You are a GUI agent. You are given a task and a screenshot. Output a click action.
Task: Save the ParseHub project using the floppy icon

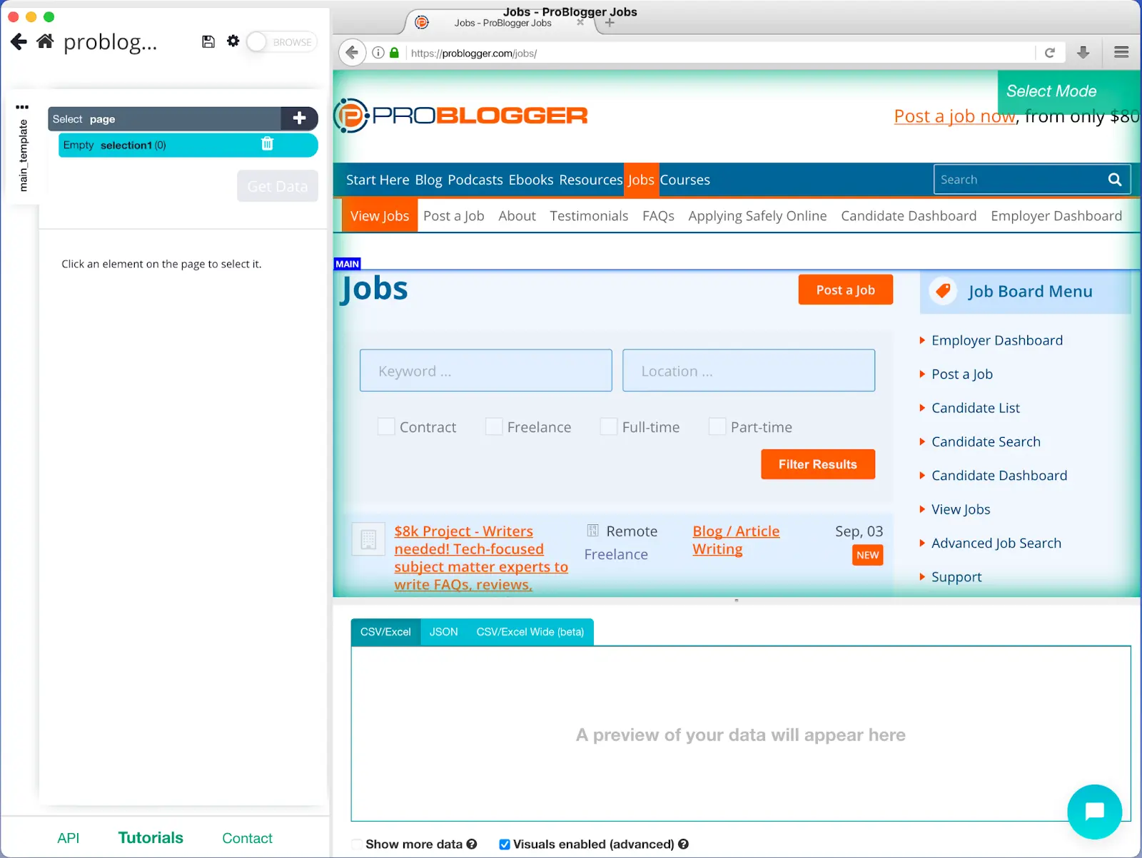[x=208, y=41]
